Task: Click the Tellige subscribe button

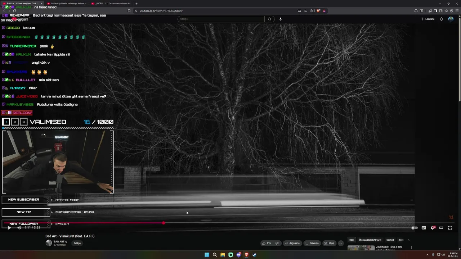Action: coord(77,243)
